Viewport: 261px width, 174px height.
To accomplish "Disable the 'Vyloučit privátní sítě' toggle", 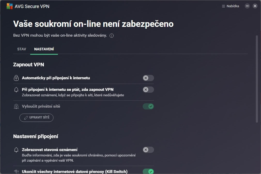I will coord(148,106).
